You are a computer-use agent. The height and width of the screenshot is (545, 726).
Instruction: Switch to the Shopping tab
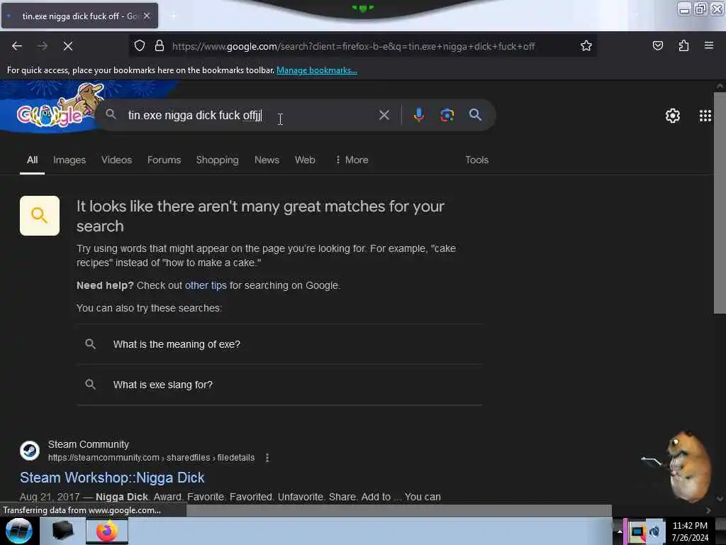point(218,160)
